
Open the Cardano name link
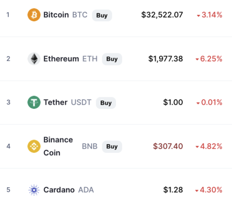pos(59,190)
